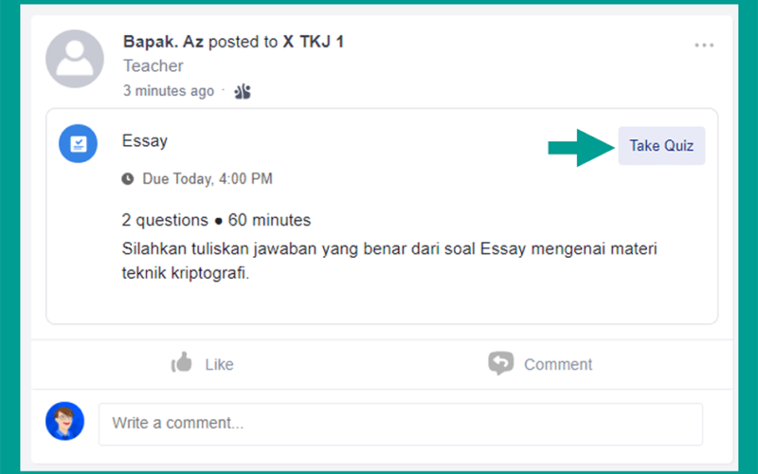Click the student avatar beside comment box
758x474 pixels.
[64, 421]
